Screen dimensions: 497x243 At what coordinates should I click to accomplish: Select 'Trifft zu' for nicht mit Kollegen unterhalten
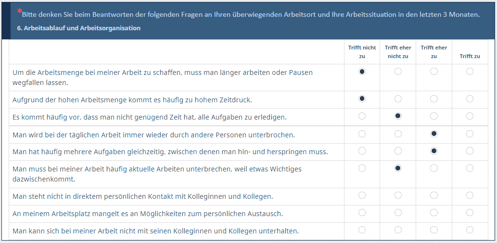point(470,230)
